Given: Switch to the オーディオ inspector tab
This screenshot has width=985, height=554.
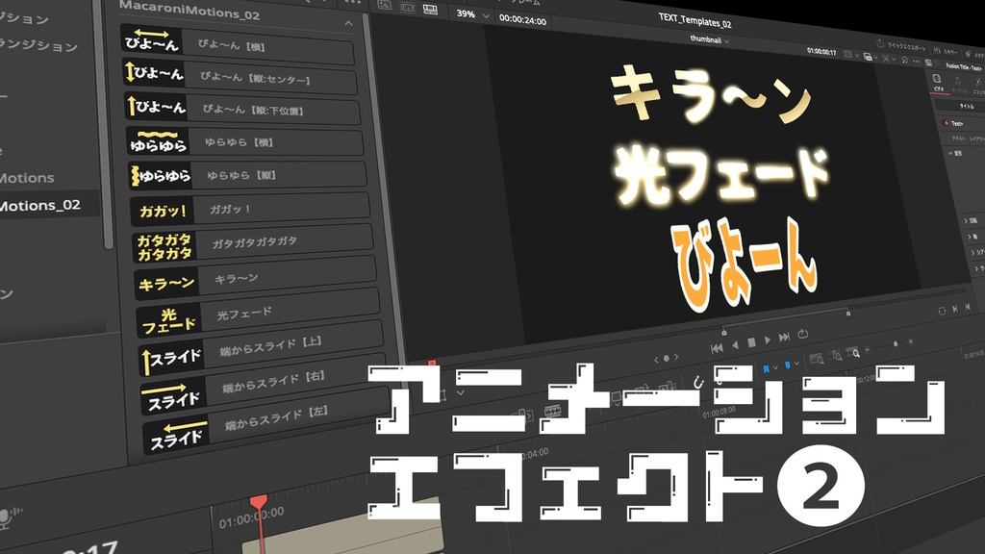Looking at the screenshot, I should coord(958,85).
